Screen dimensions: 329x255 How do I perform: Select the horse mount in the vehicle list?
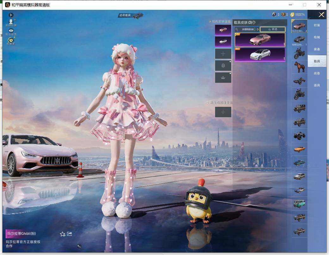(299, 67)
